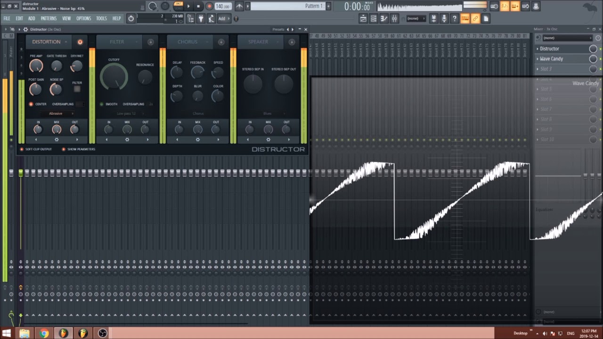Open the mixer view
Screen dimensions: 603x339
(394, 18)
